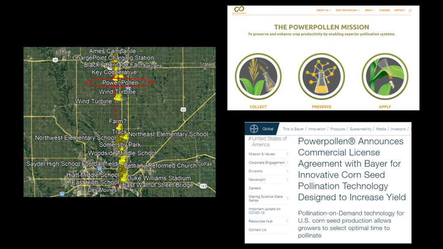Open the Our Technology dropdown
This screenshot has height=249, width=443.
(x=348, y=10)
